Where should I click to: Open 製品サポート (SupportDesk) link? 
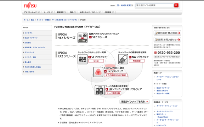coord(163,115)
